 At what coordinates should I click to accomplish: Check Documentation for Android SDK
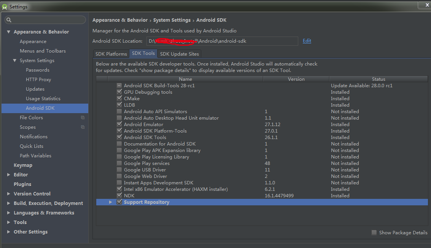(x=119, y=144)
